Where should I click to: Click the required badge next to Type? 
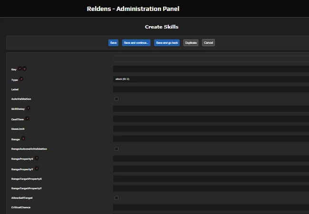[x=21, y=79]
